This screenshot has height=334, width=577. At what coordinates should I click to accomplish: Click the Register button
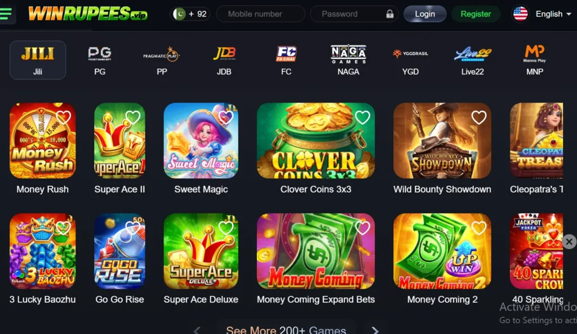[476, 14]
